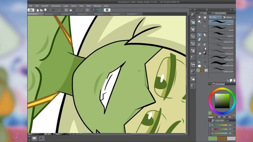253x142 pixels.
Task: Click the large brown sub color box at bottom
Action: tap(222, 138)
